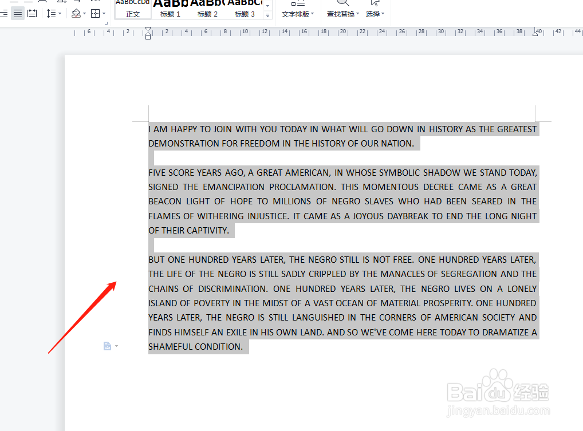
Task: Open dropdown arrow beside paste options icon
Action: tap(117, 346)
